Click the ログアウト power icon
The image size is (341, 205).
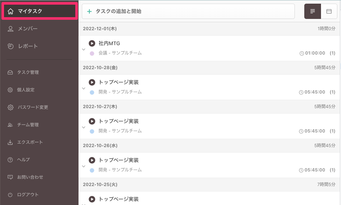pos(10,195)
